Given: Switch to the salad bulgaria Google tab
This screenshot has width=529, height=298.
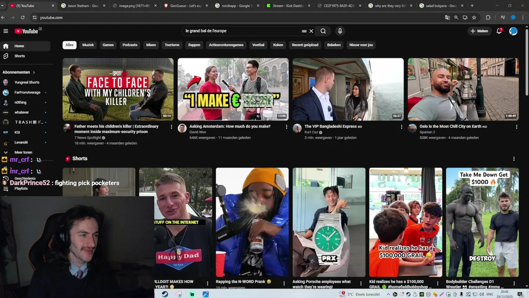Looking at the screenshot, I should (x=442, y=6).
